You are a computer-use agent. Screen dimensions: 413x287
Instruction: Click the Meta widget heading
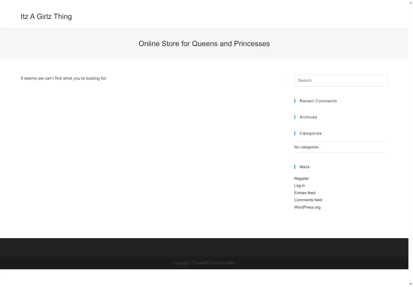click(x=304, y=167)
